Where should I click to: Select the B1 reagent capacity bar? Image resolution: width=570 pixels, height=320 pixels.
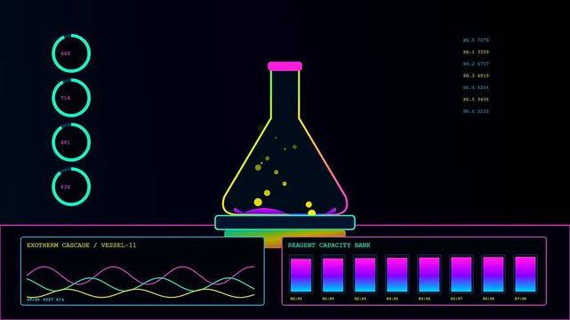pos(333,275)
